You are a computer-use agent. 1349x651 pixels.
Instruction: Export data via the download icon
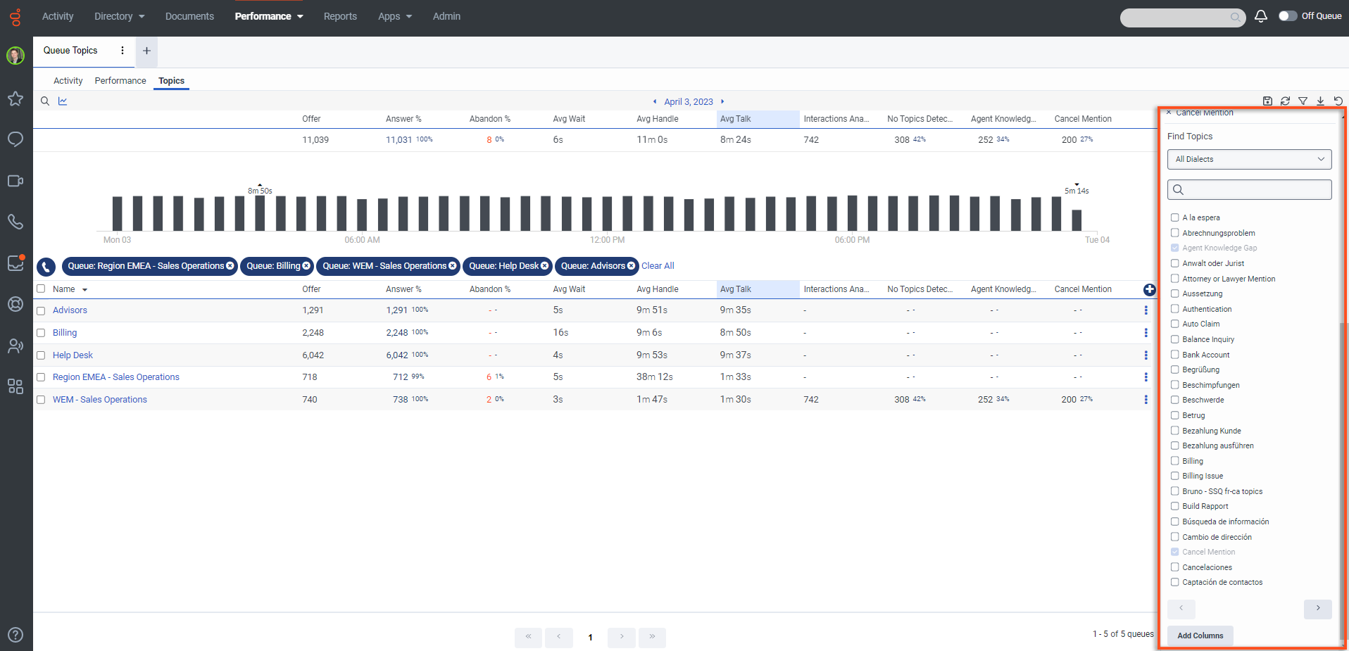[x=1321, y=101]
